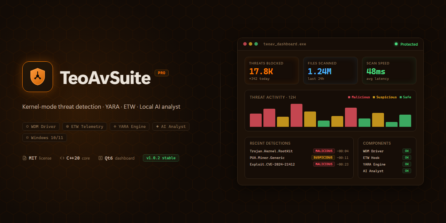Screen dimensions: 446x223
Task: Select the YARA Engine feature tag
Action: (x=130, y=126)
